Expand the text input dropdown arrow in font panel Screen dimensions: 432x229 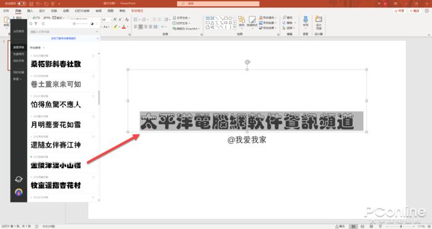pos(97,32)
